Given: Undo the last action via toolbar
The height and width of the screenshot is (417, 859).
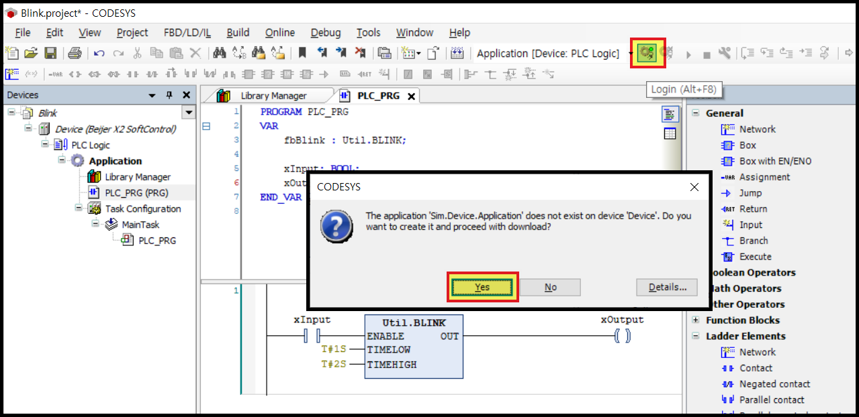Looking at the screenshot, I should (x=99, y=53).
